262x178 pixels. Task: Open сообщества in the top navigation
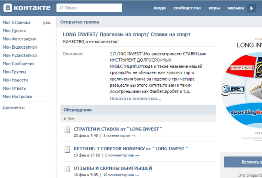pos(187,8)
